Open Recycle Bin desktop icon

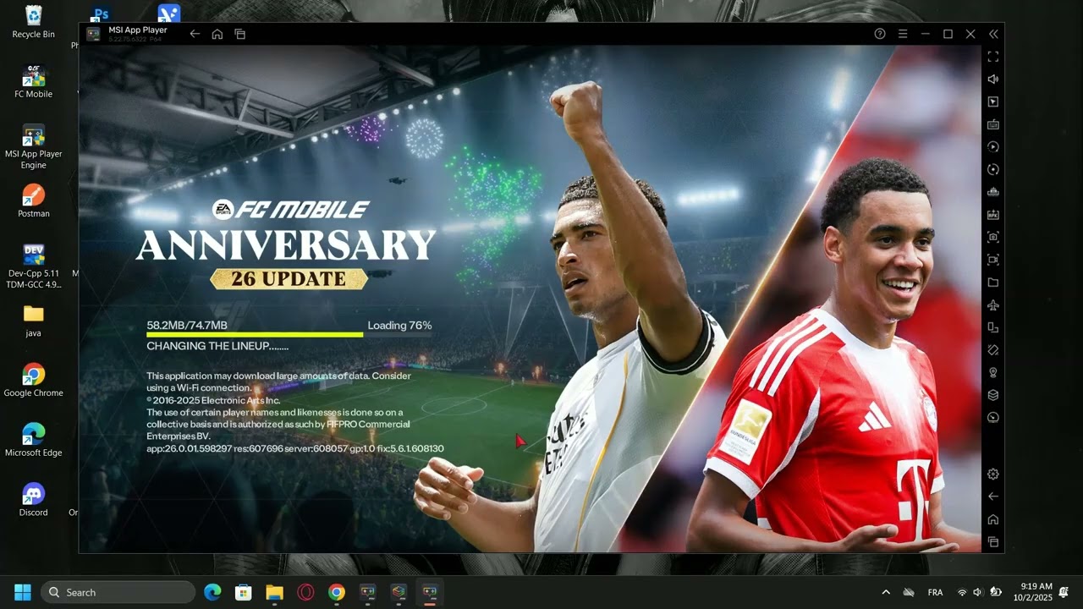pyautogui.click(x=34, y=22)
